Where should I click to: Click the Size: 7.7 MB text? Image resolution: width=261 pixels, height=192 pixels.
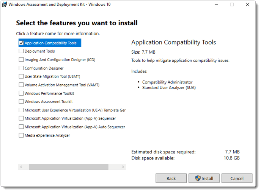143,52
